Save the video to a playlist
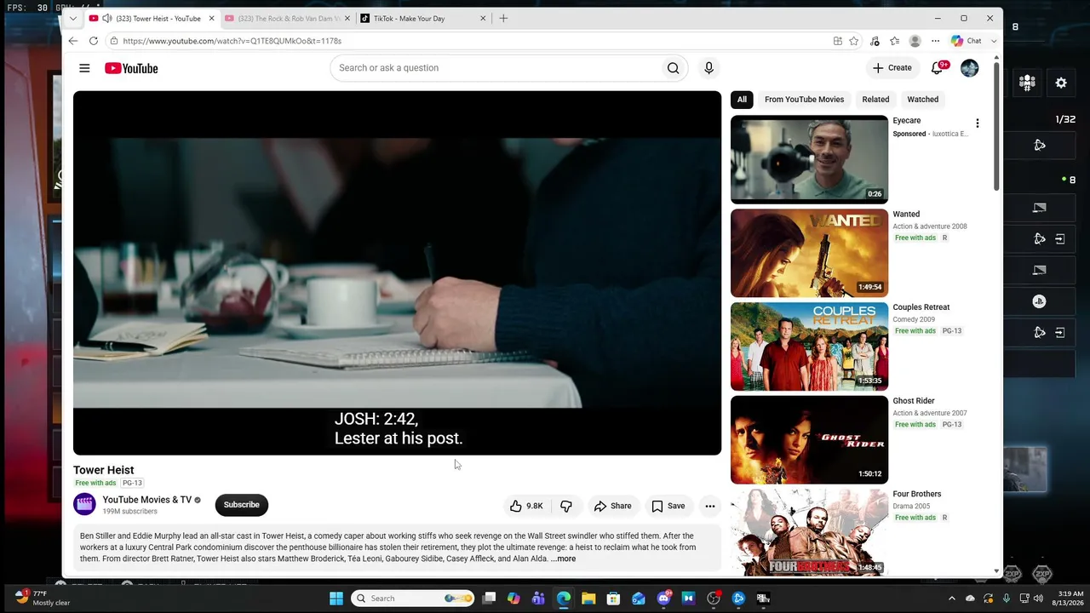Viewport: 1090px width, 613px height. (x=668, y=506)
